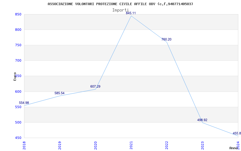This screenshot has height=151, width=241.
Task: Click the 554.98 data label
Action: coord(24,103)
